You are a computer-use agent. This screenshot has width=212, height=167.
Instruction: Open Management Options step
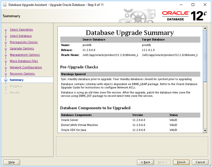click(25, 55)
